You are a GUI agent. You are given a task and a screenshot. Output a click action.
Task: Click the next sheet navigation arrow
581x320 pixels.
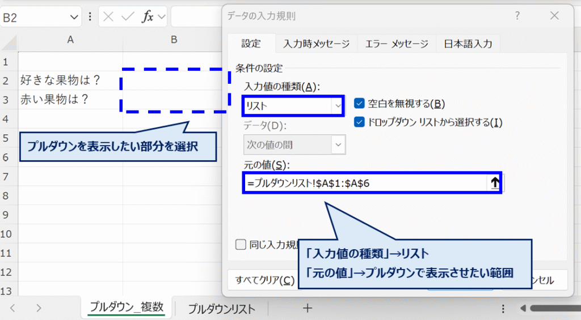tap(39, 308)
